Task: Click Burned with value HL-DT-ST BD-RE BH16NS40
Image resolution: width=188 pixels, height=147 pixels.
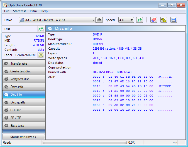Action: (112, 72)
